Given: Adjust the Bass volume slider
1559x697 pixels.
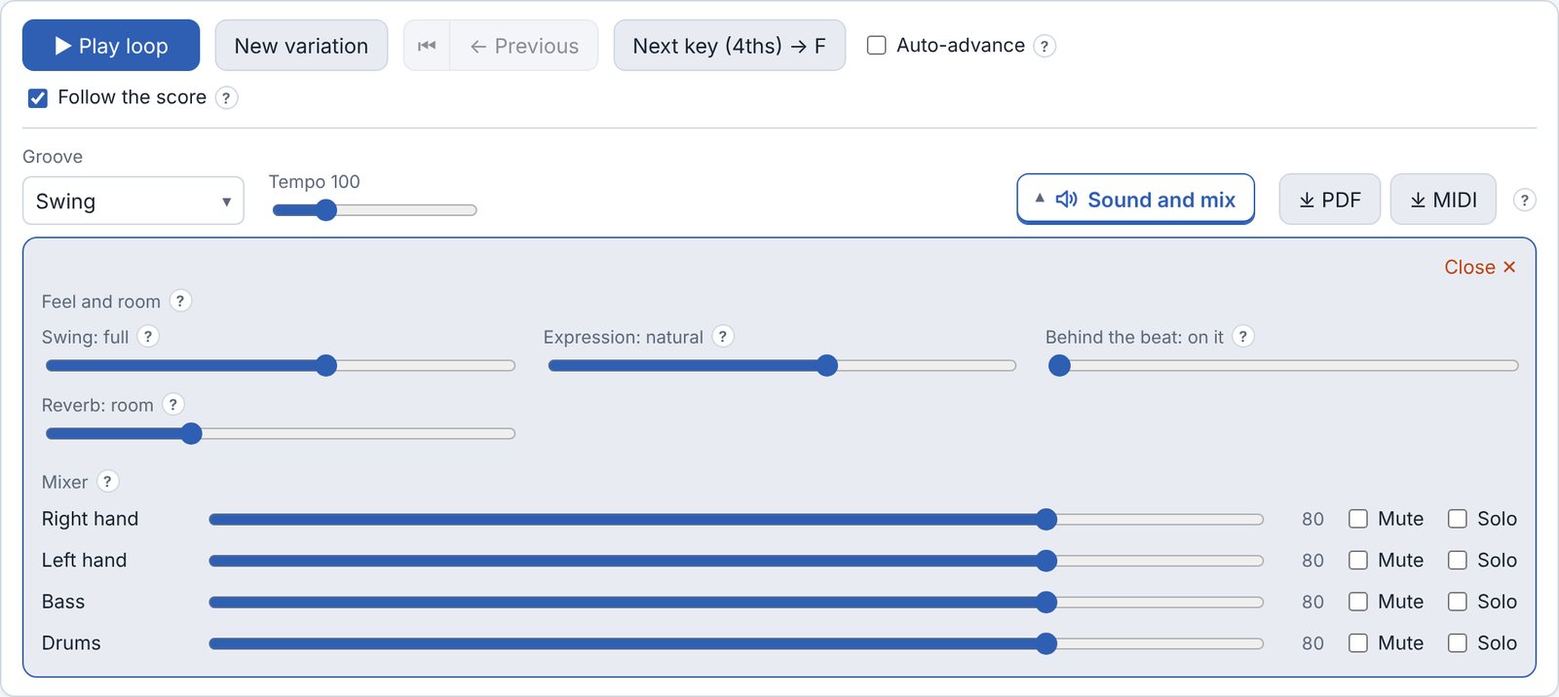Looking at the screenshot, I should (736, 603).
